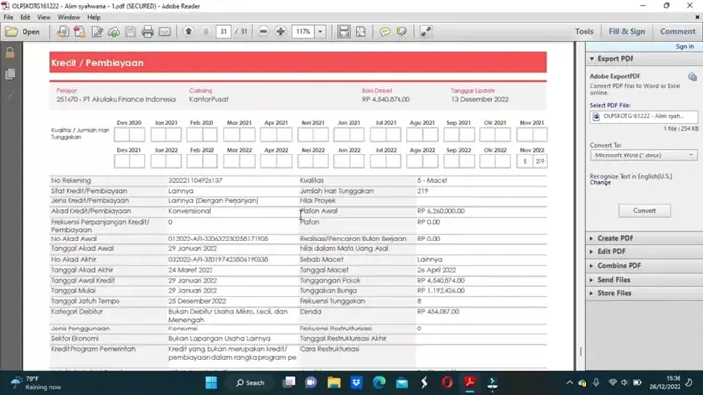Expand the Create PDF section
Viewport: 703px width, 395px height.
point(615,238)
